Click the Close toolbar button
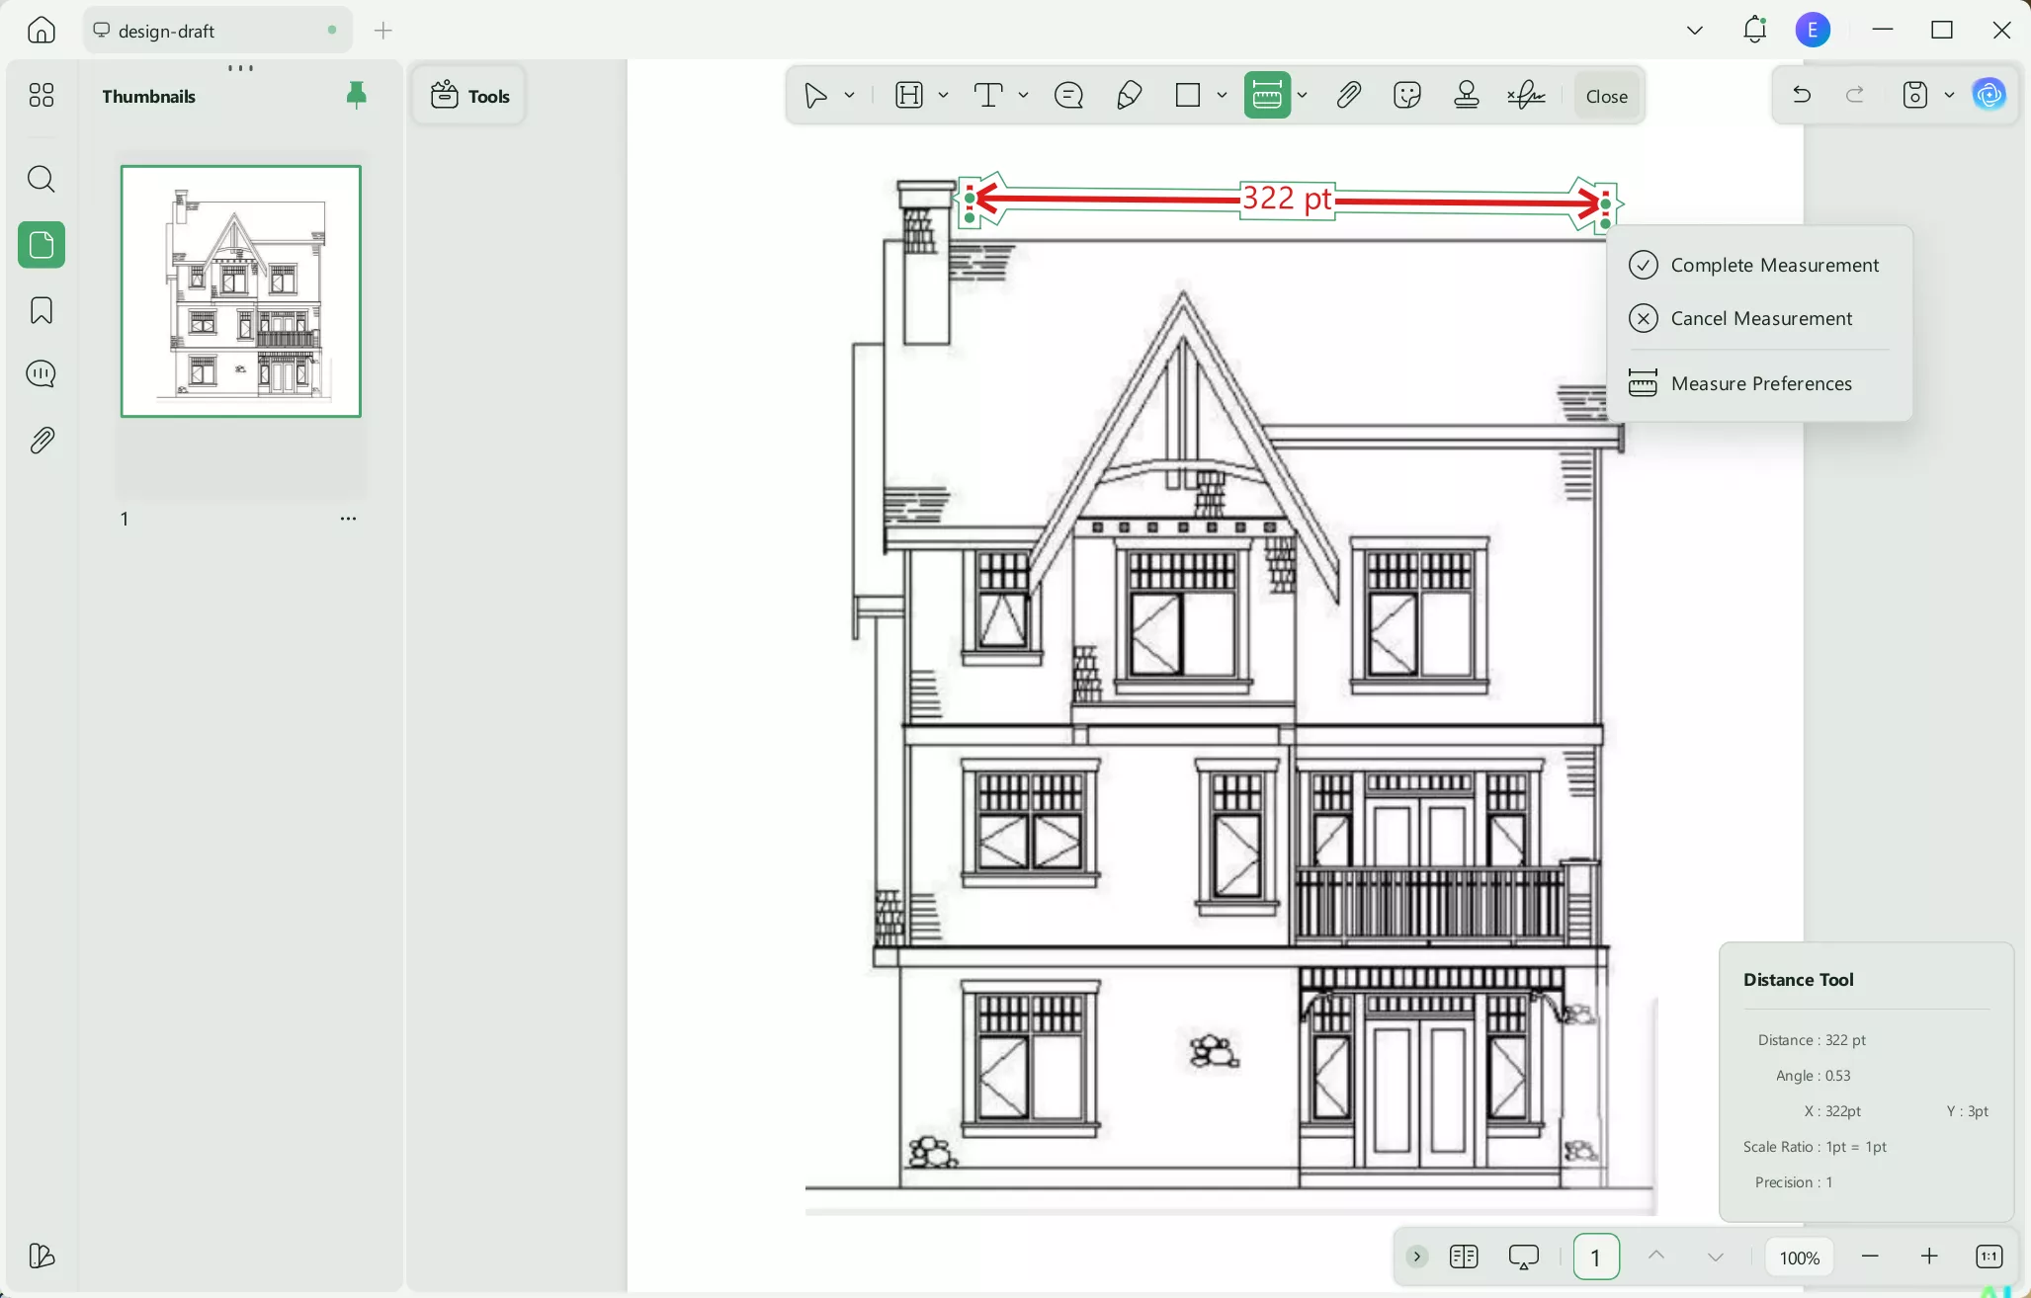 [x=1606, y=96]
